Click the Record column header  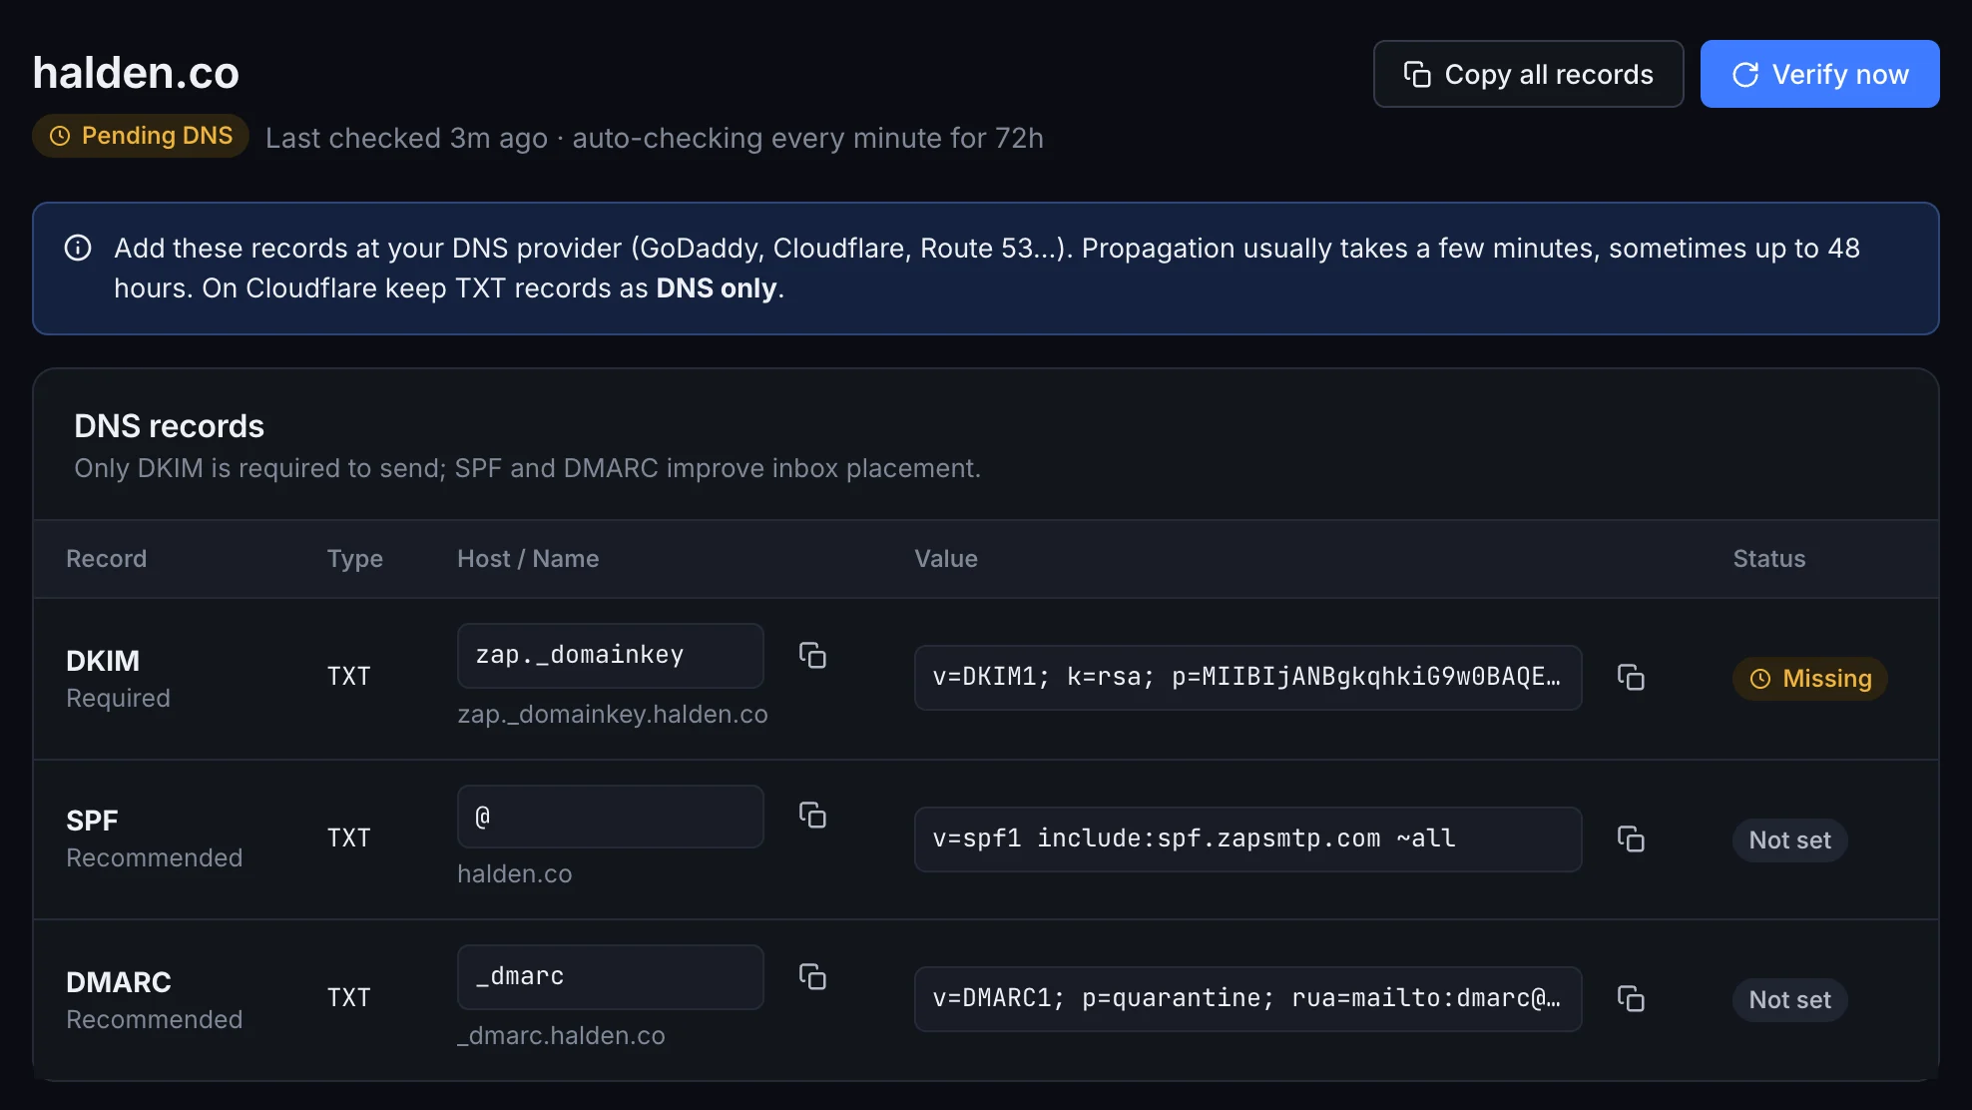[x=106, y=559]
